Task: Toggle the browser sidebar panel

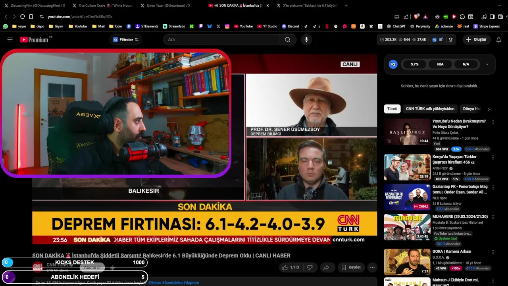Action: 492,17
